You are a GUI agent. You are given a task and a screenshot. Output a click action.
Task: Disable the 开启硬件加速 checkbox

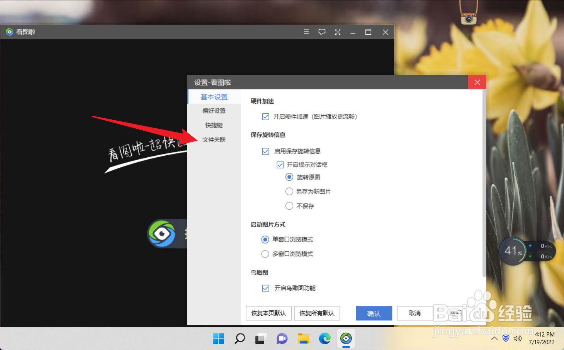pos(265,116)
